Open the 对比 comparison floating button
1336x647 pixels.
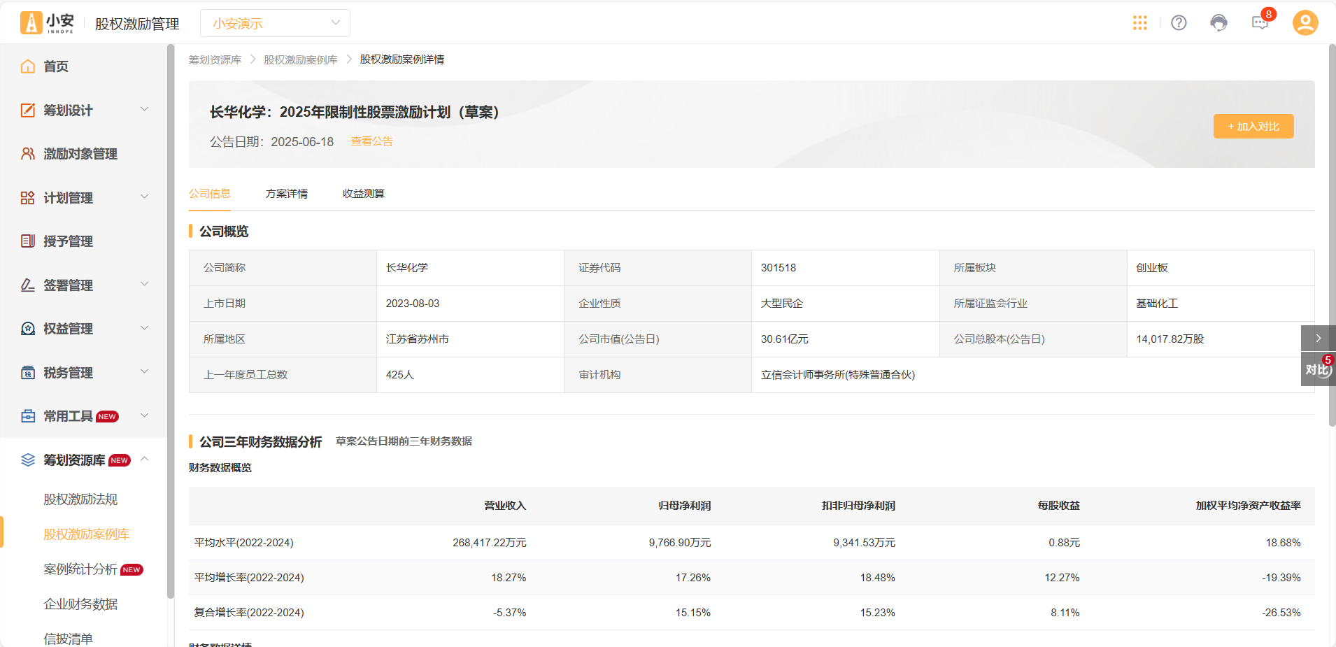point(1318,369)
